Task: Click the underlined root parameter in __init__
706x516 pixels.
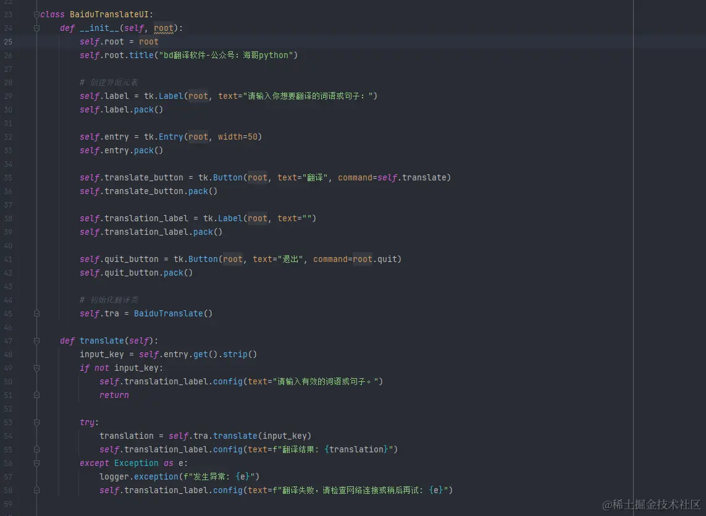Action: (164, 28)
